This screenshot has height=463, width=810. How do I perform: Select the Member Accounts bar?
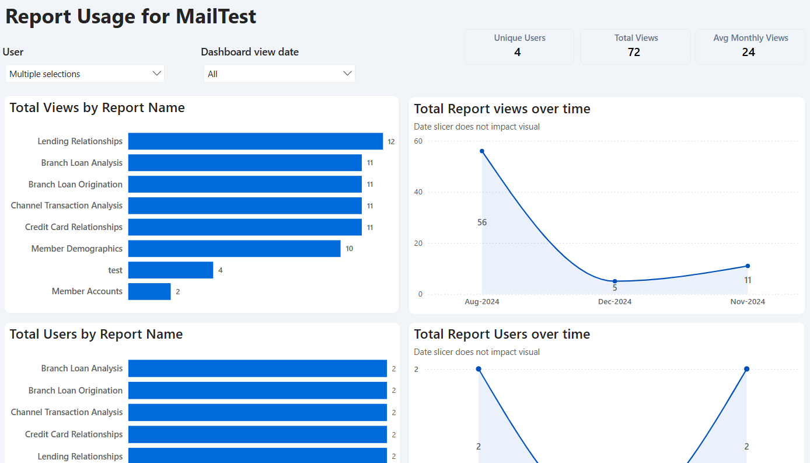(149, 291)
